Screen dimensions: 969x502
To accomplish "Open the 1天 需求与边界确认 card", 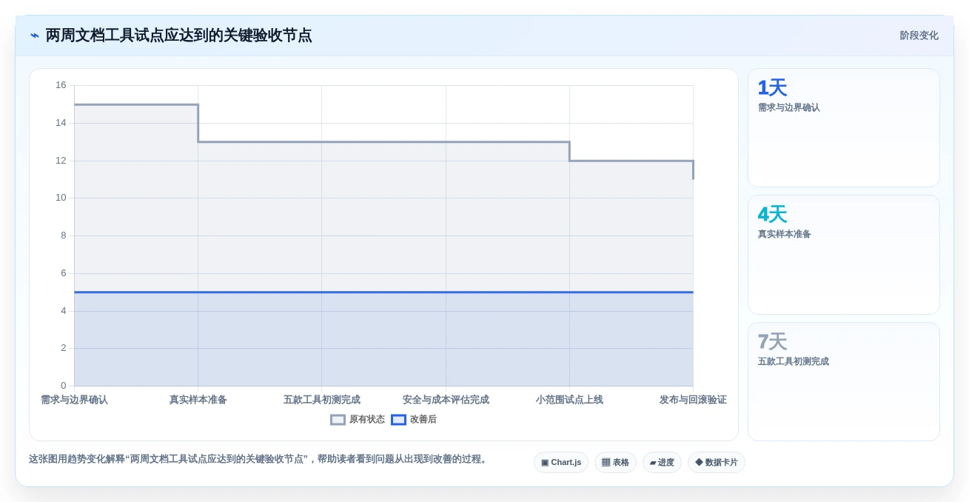I will 843,127.
